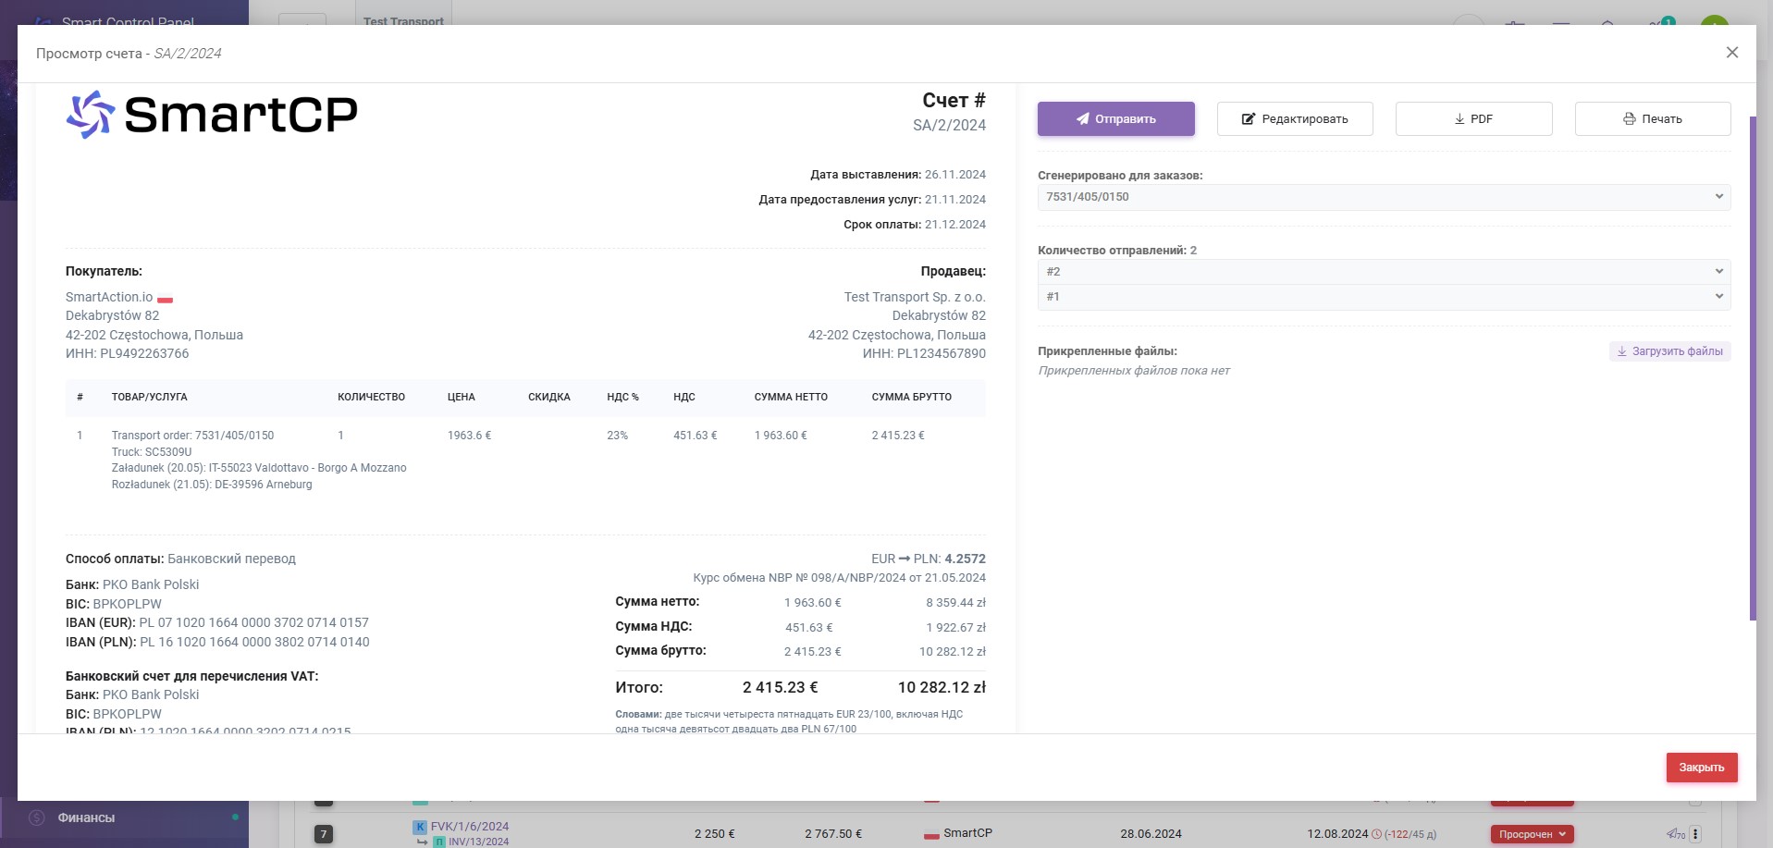Click the Polish flag beside SmartAction.io
The width and height of the screenshot is (1773, 848).
(165, 298)
